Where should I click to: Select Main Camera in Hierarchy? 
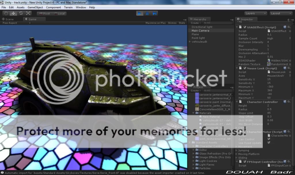(x=201, y=31)
